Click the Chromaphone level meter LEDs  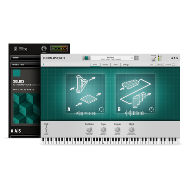(x=160, y=58)
